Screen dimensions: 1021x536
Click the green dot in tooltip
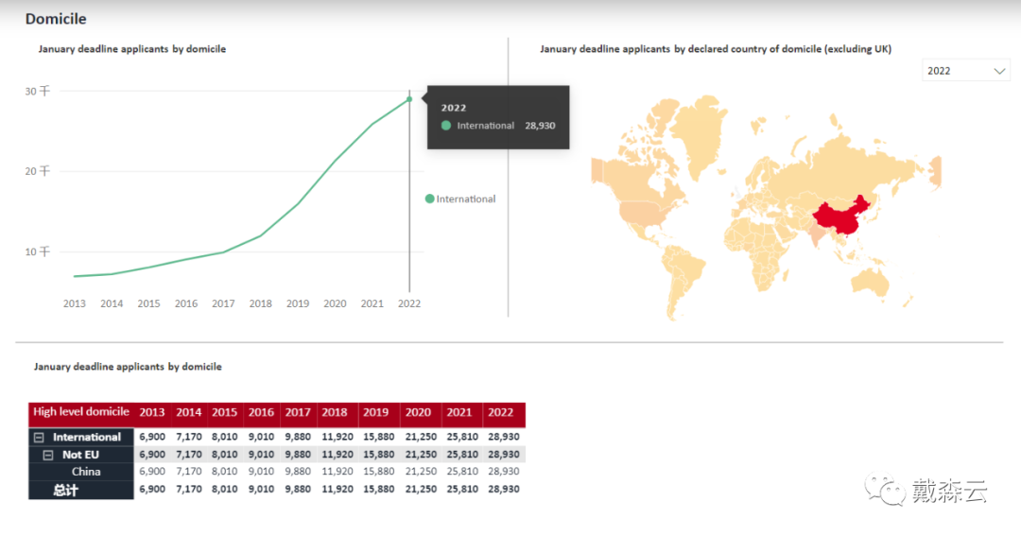click(446, 126)
